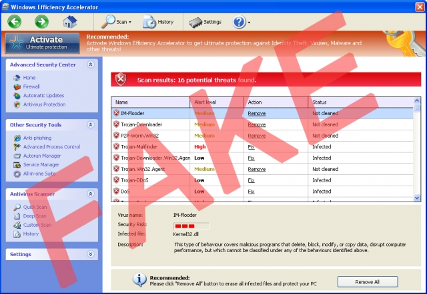Click the Alert level column header
Image resolution: width=427 pixels, height=294 pixels.
pos(217,102)
